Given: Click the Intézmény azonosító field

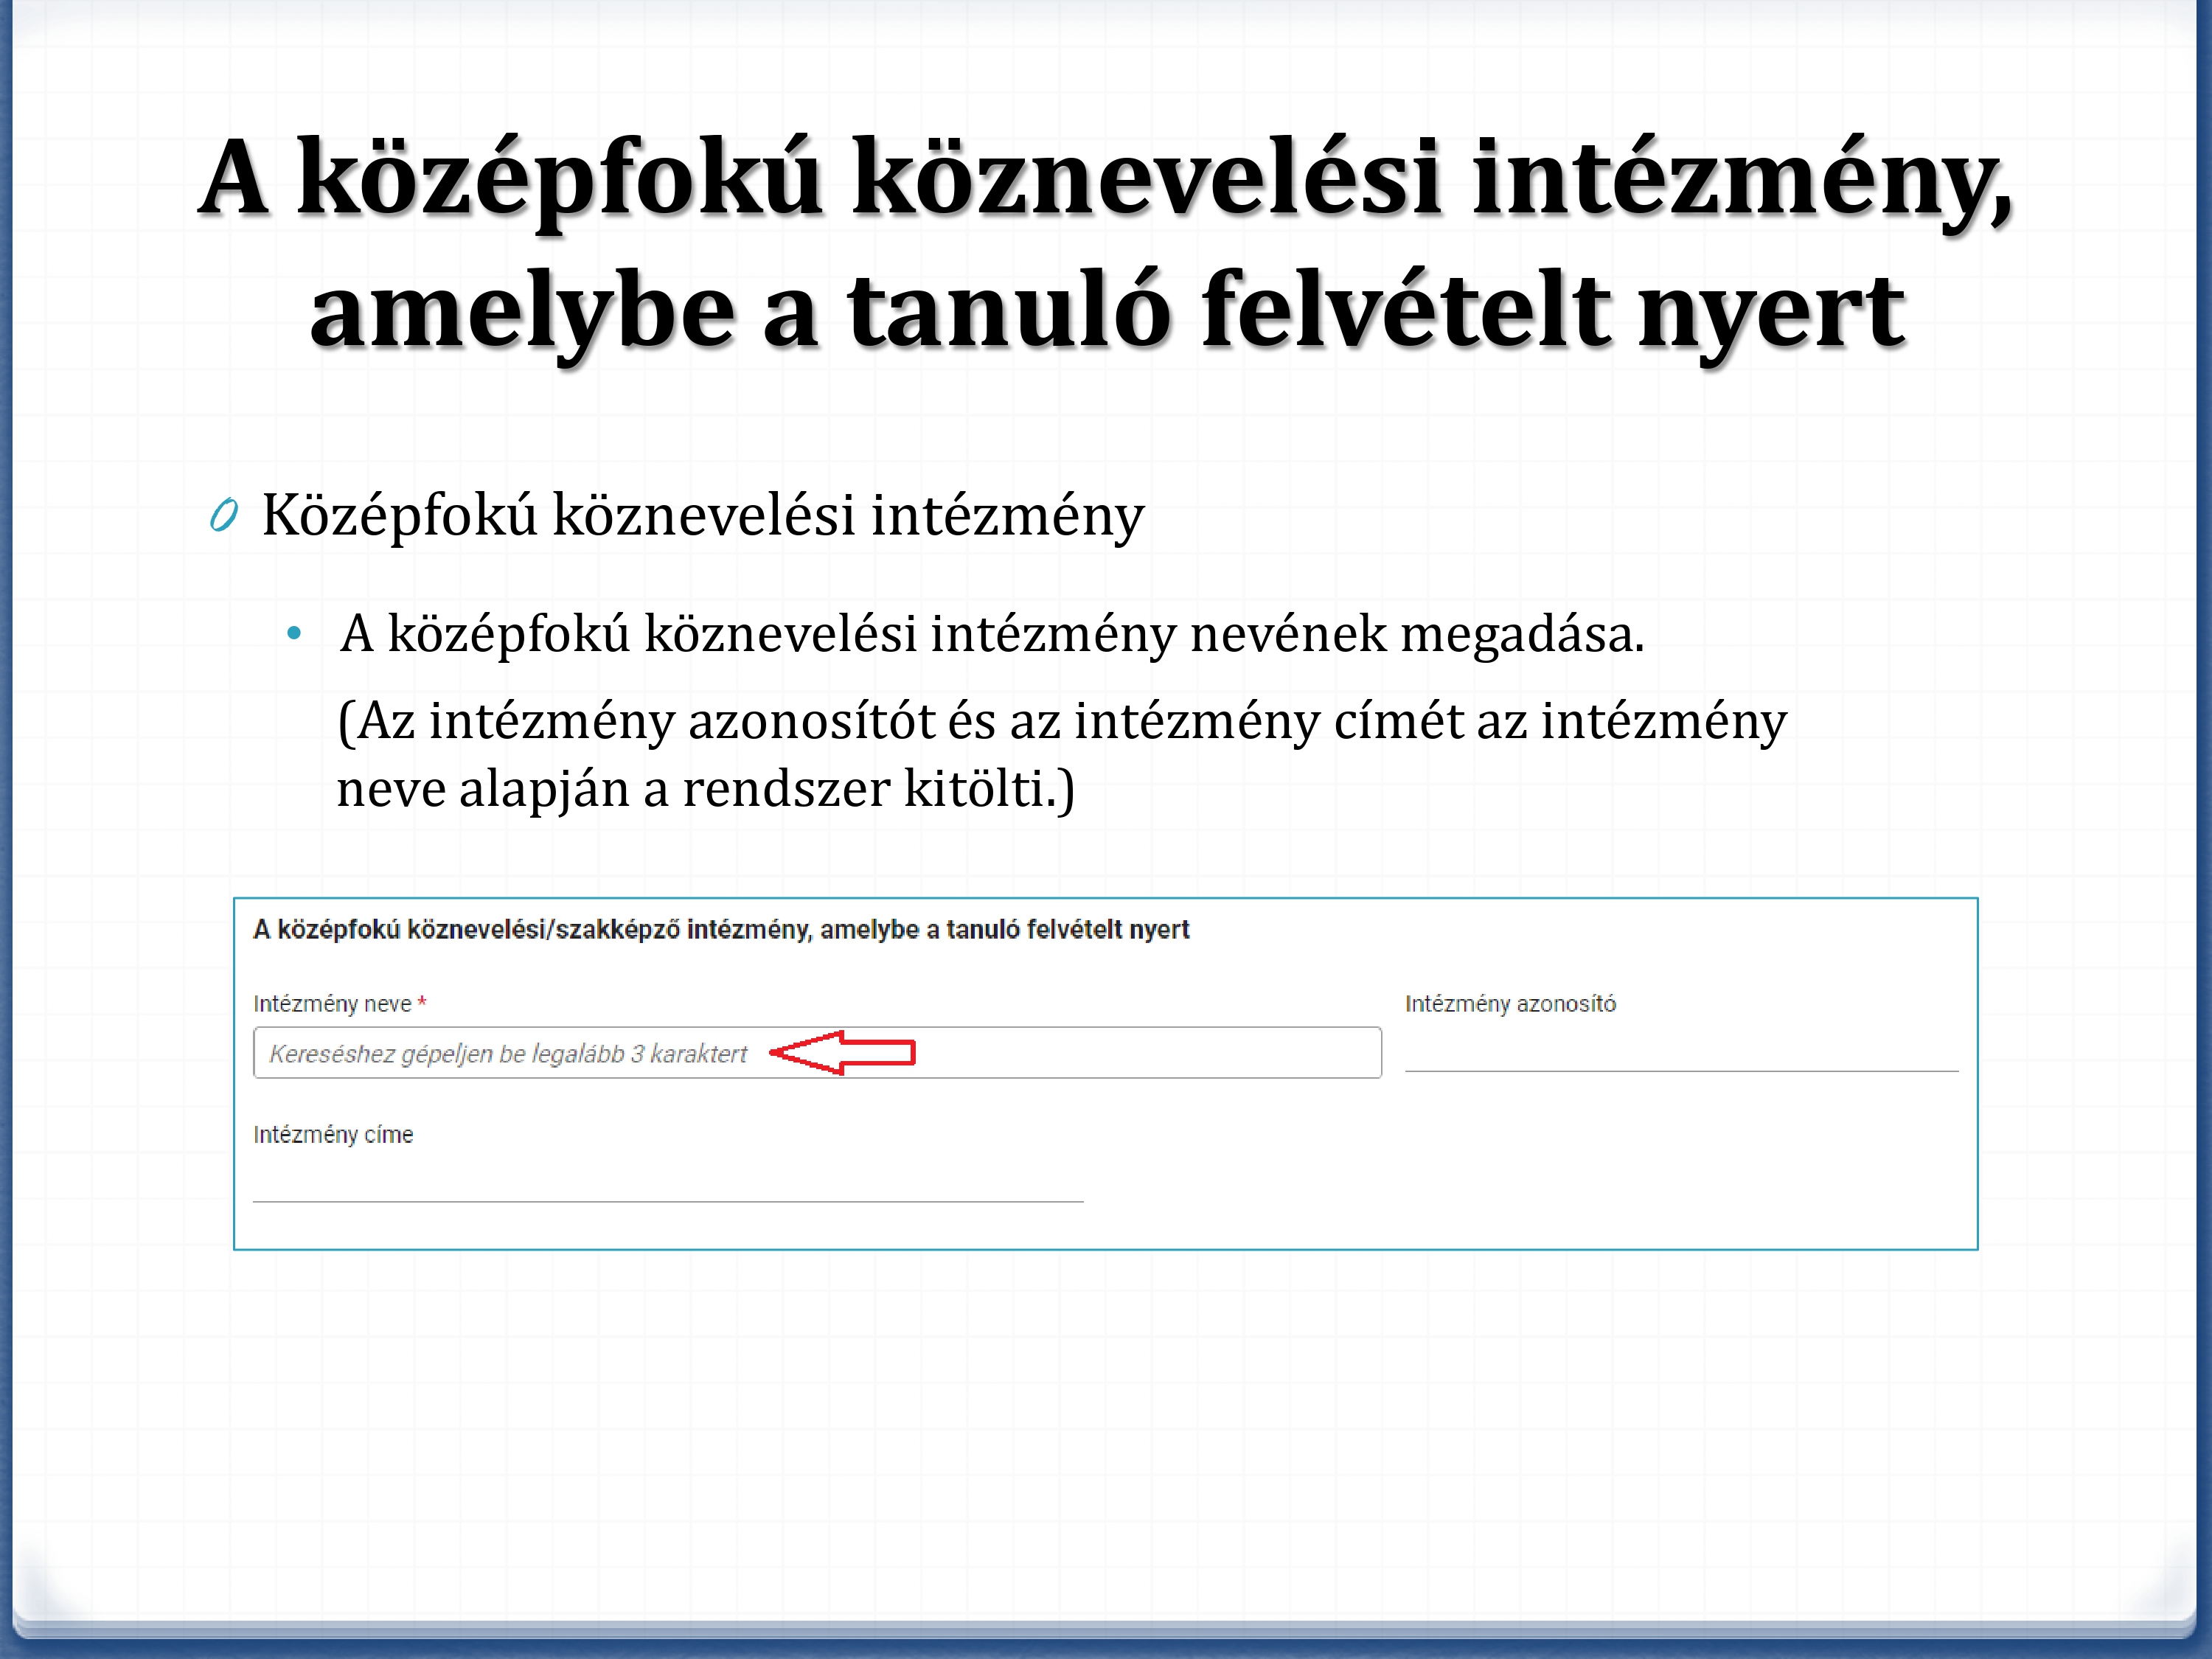Looking at the screenshot, I should point(1681,1050).
